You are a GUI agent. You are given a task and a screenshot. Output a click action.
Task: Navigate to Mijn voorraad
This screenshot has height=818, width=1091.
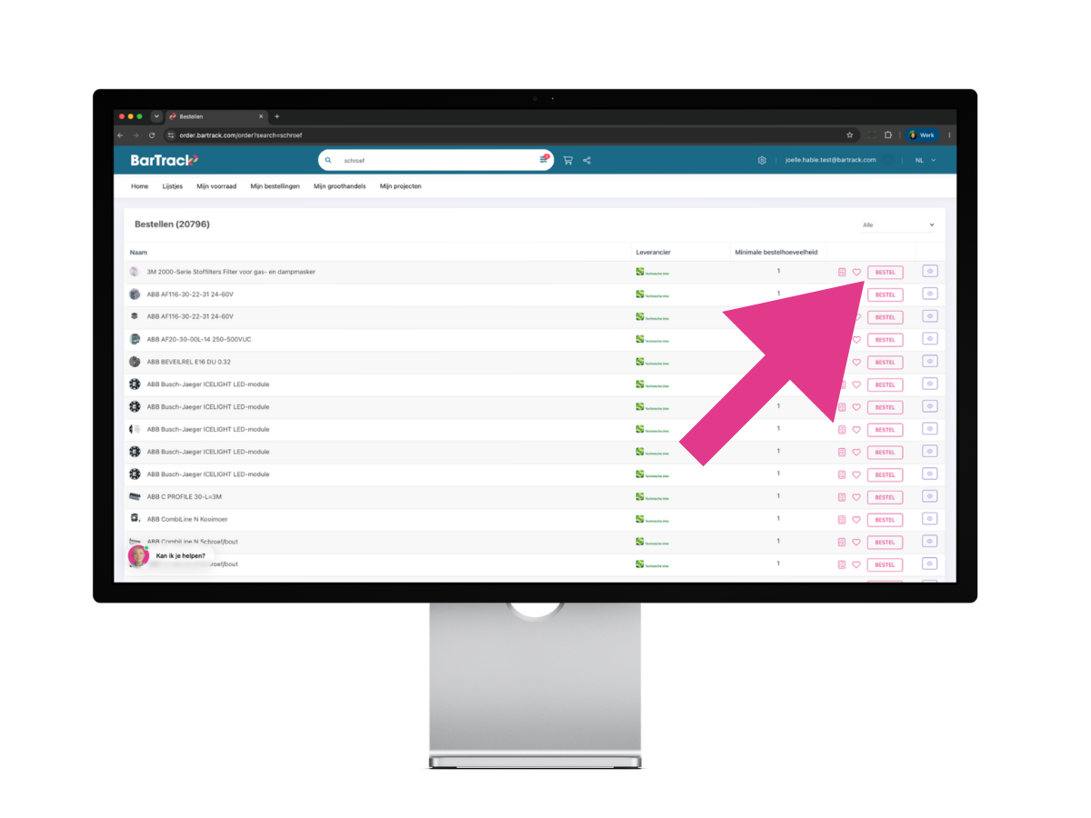click(x=216, y=186)
